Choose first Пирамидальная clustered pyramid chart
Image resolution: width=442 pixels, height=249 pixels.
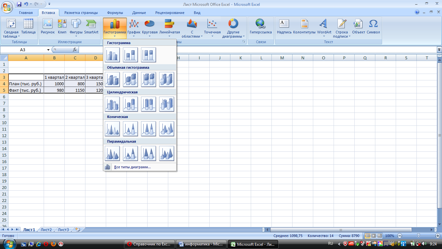coord(112,153)
